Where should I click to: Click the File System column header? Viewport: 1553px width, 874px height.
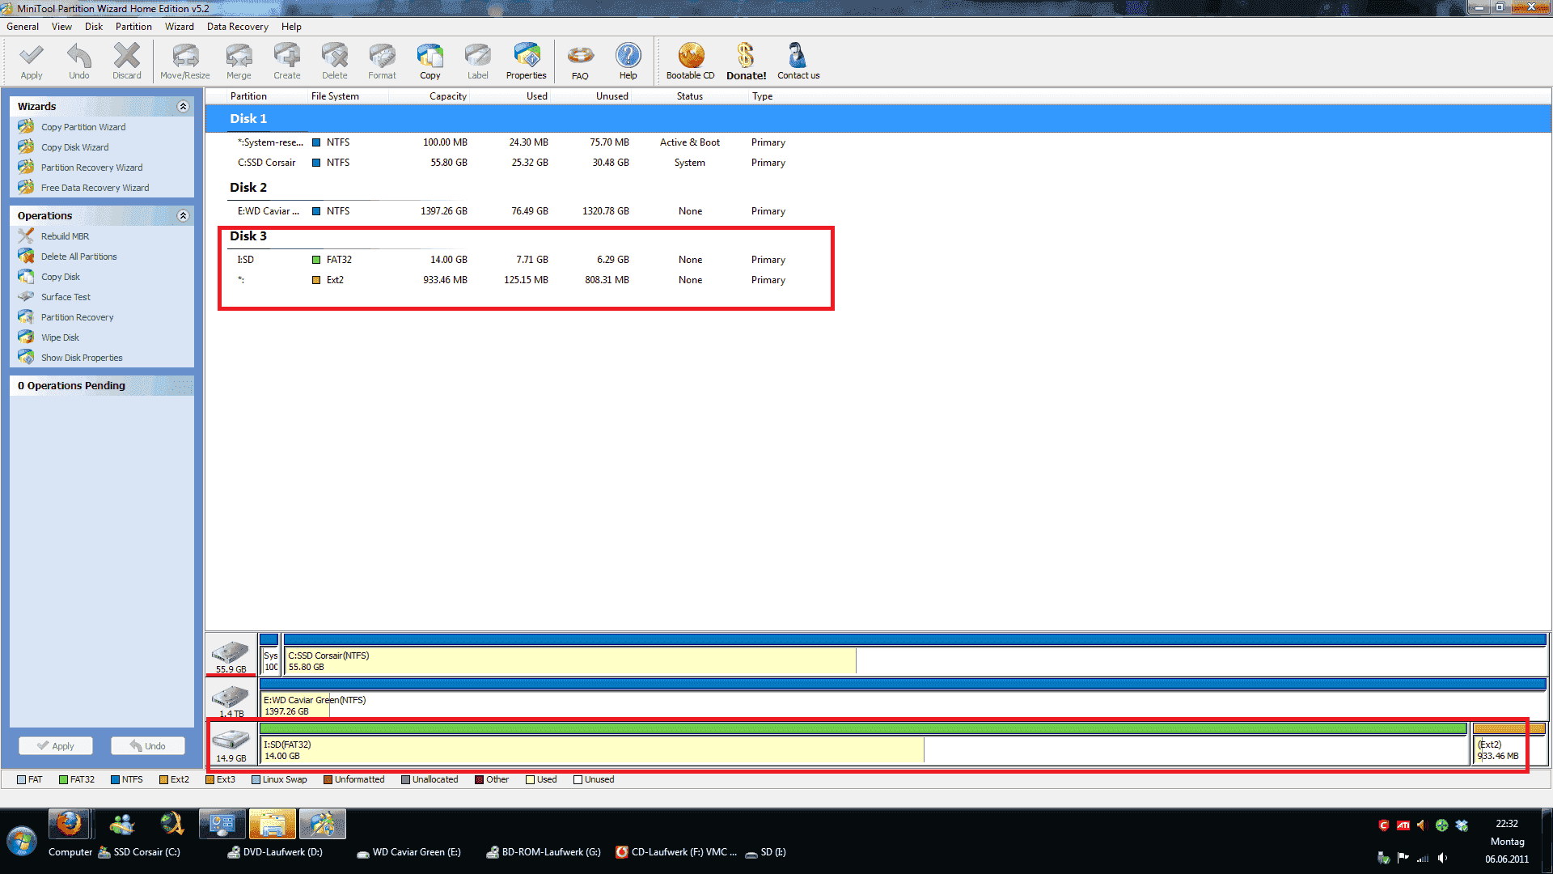pos(335,96)
